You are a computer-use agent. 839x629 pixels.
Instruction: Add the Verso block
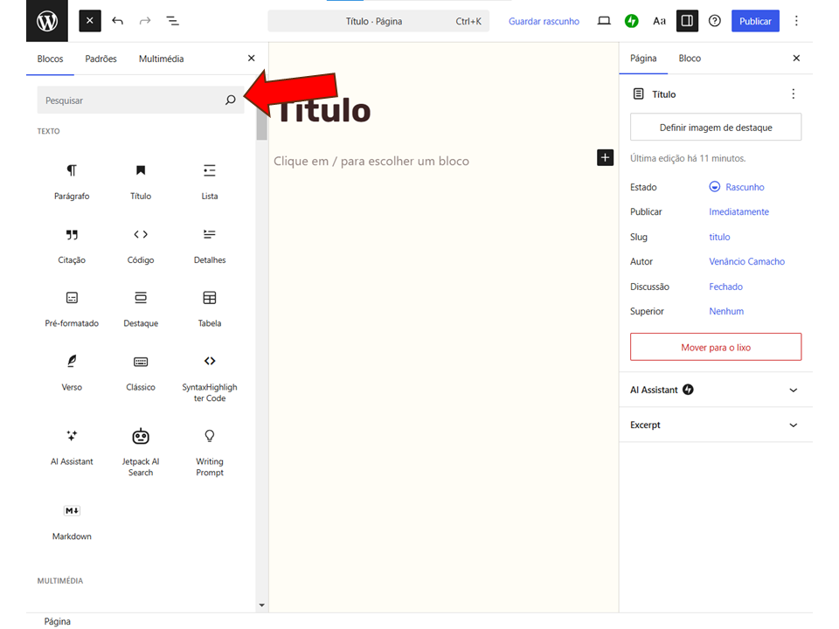point(72,370)
